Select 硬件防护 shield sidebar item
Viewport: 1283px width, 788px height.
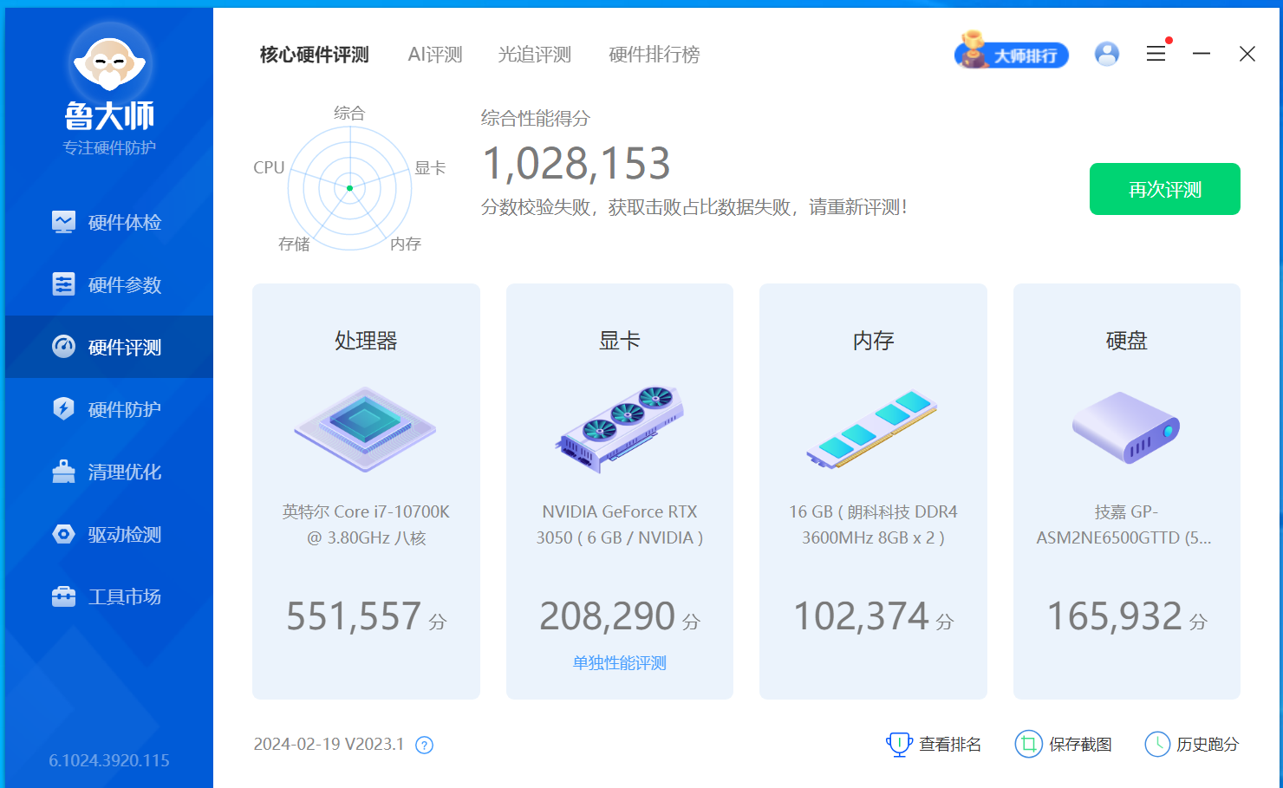(108, 410)
